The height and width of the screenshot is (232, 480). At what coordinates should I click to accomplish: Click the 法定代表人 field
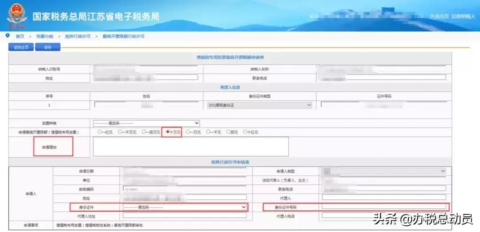[384, 180]
